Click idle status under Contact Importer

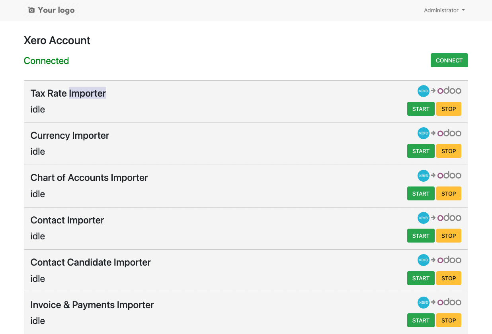[x=38, y=236]
